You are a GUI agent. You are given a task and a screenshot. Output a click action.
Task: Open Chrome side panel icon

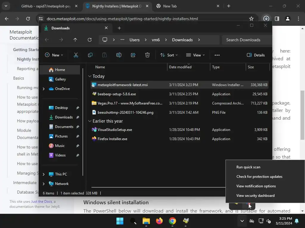click(x=277, y=19)
